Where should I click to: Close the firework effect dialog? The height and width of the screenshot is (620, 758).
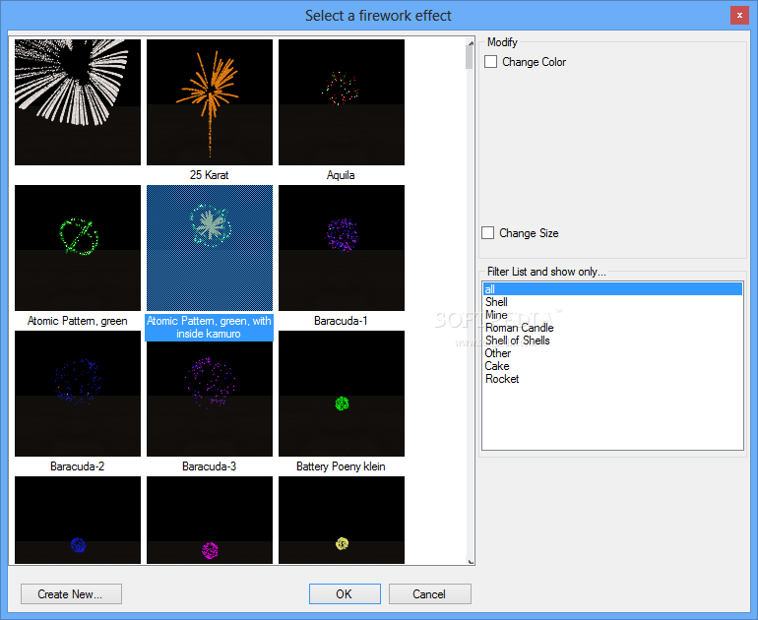pos(739,16)
